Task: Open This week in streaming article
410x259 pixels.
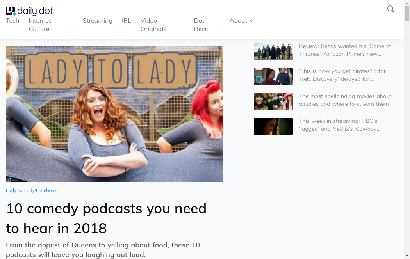Action: 339,125
